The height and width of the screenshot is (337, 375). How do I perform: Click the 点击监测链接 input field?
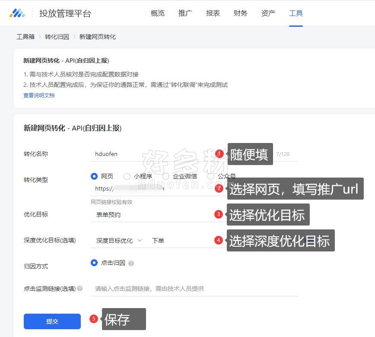[194, 289]
